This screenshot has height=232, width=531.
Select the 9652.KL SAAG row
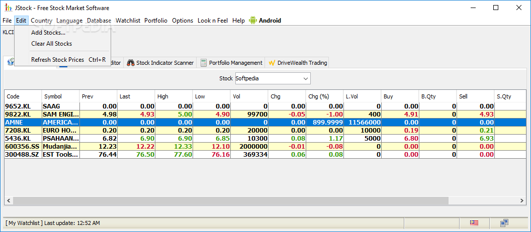point(265,106)
